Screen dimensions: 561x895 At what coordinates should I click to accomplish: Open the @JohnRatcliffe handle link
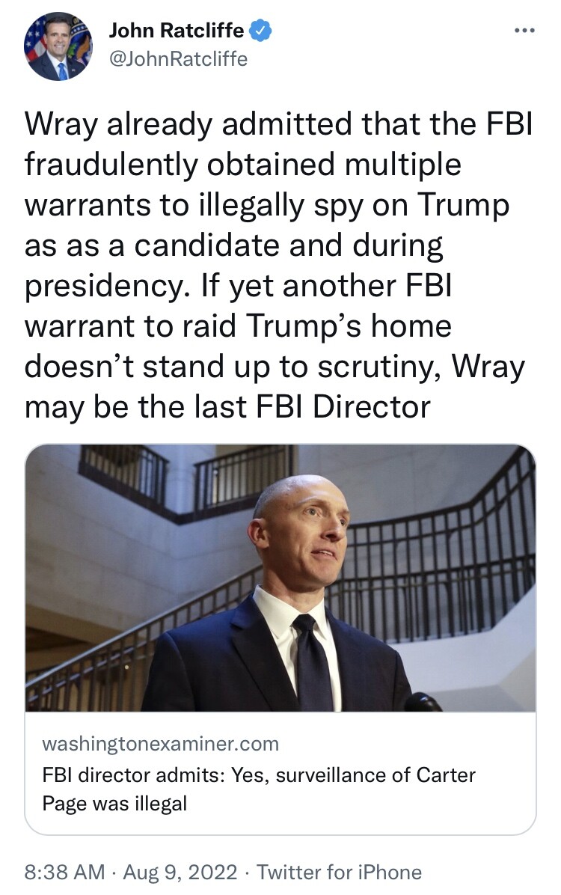click(x=178, y=59)
